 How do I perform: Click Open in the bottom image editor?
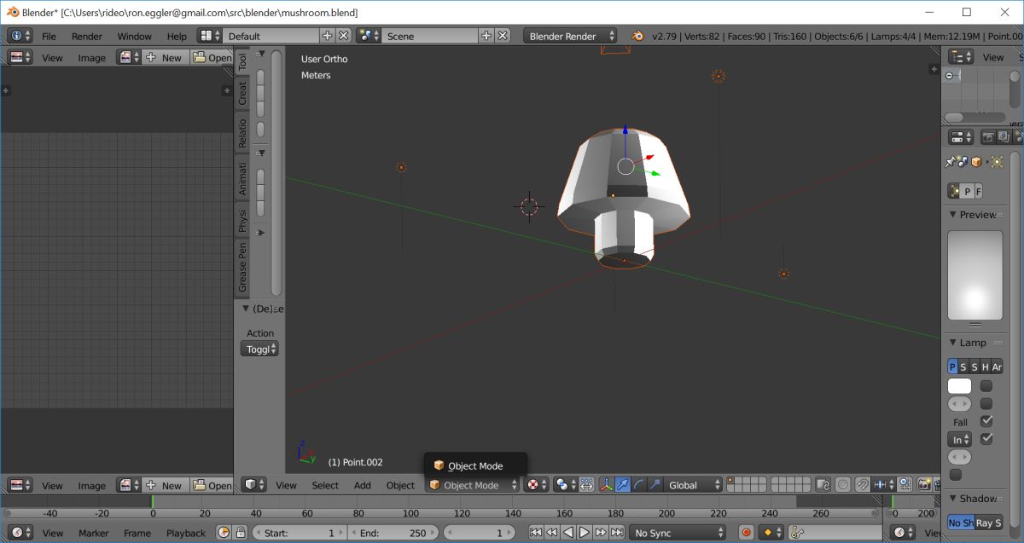pyautogui.click(x=212, y=485)
